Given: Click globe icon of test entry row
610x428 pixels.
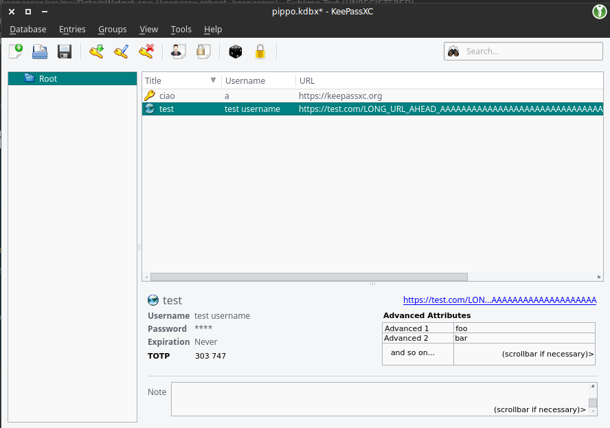Looking at the screenshot, I should click(x=150, y=109).
